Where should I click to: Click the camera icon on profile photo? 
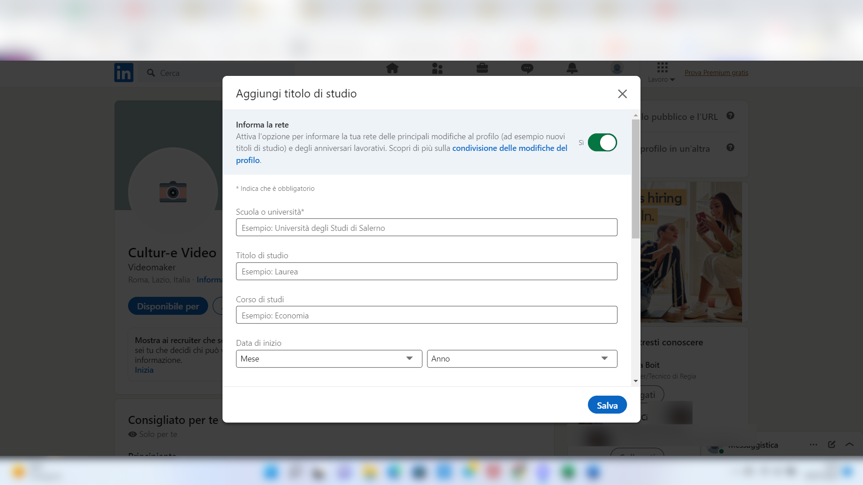tap(173, 192)
